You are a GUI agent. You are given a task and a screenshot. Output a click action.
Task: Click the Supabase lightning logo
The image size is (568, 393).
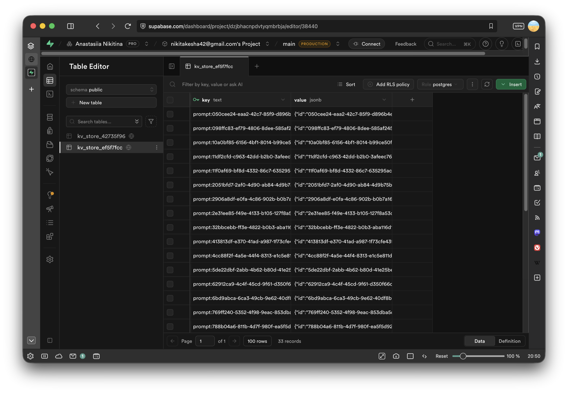pyautogui.click(x=50, y=44)
